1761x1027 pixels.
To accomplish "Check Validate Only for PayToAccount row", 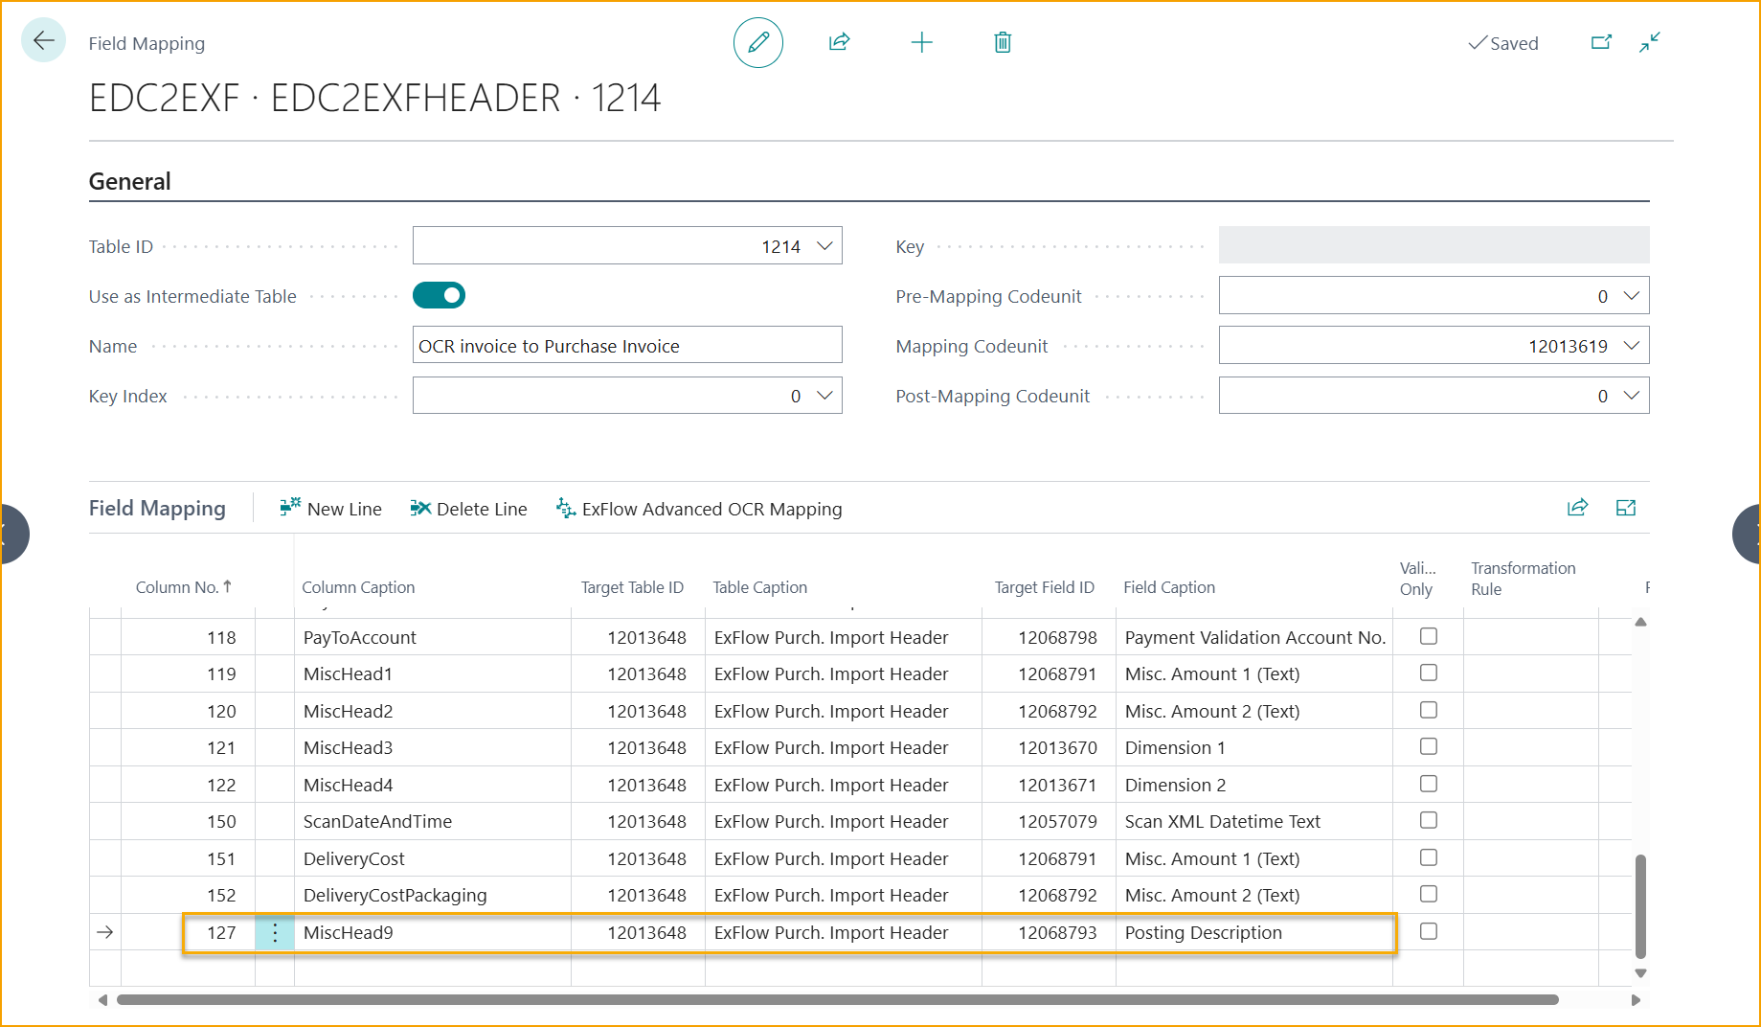I will point(1428,636).
